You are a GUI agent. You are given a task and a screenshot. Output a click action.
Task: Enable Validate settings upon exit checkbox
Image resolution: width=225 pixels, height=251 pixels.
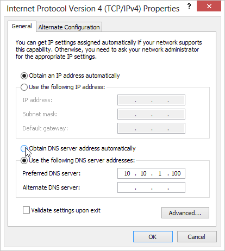[x=26, y=210]
